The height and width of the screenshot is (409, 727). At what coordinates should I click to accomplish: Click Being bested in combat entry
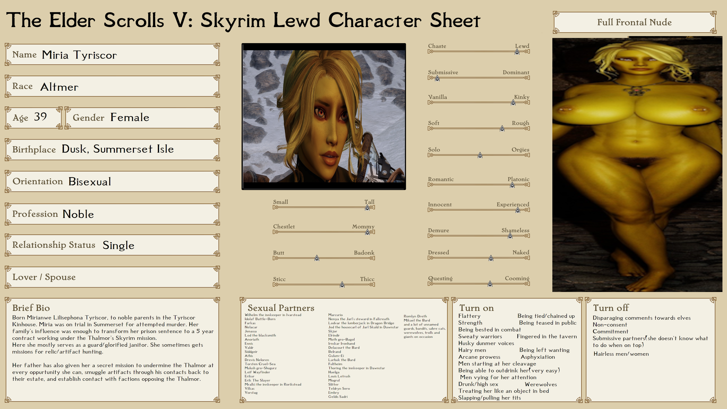coord(490,329)
